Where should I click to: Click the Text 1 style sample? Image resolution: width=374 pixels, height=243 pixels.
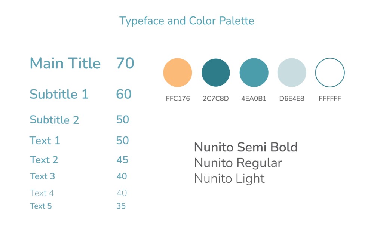point(45,141)
